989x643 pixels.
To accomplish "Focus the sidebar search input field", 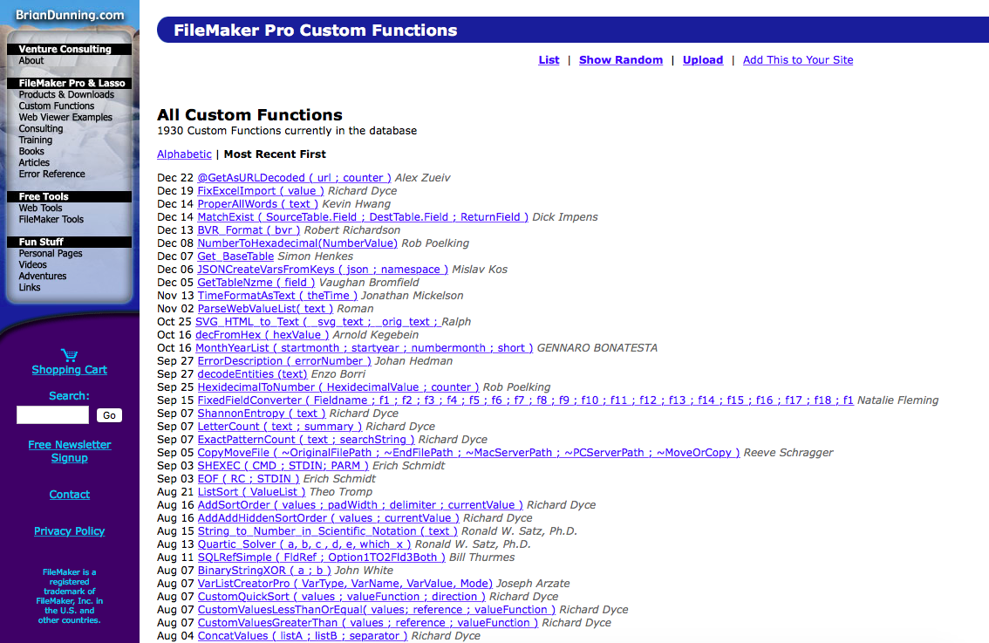I will pyautogui.click(x=52, y=414).
